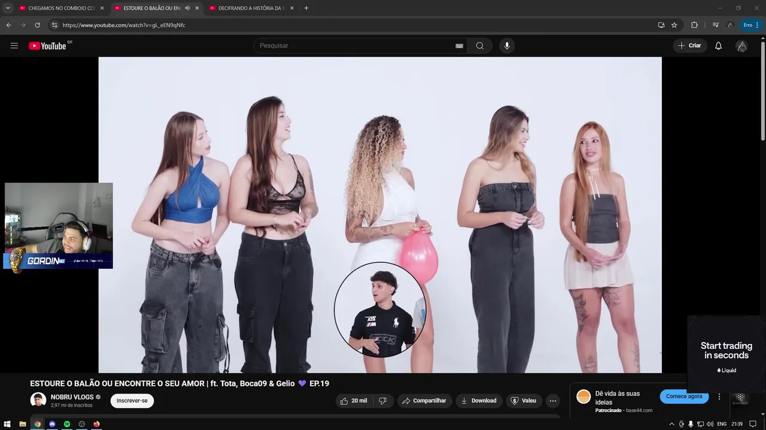Click the Start trading in seconds ad
This screenshot has width=766, height=430.
coord(727,355)
